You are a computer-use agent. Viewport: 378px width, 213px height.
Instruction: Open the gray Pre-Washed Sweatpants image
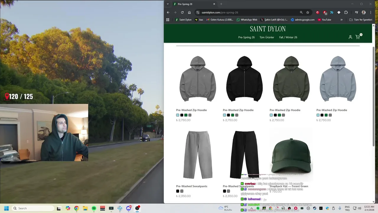(198, 155)
